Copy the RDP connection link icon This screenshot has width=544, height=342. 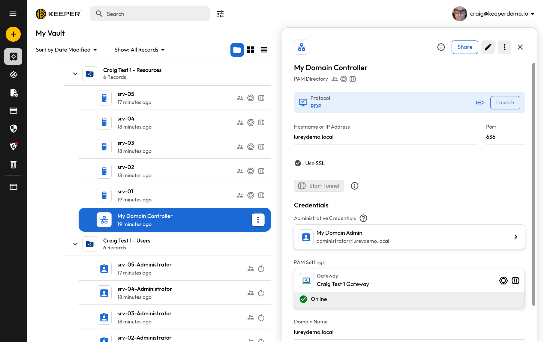click(x=479, y=103)
